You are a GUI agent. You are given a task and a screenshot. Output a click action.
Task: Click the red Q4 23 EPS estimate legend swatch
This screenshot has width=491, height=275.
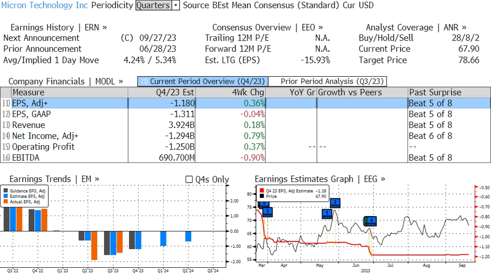pos(262,191)
